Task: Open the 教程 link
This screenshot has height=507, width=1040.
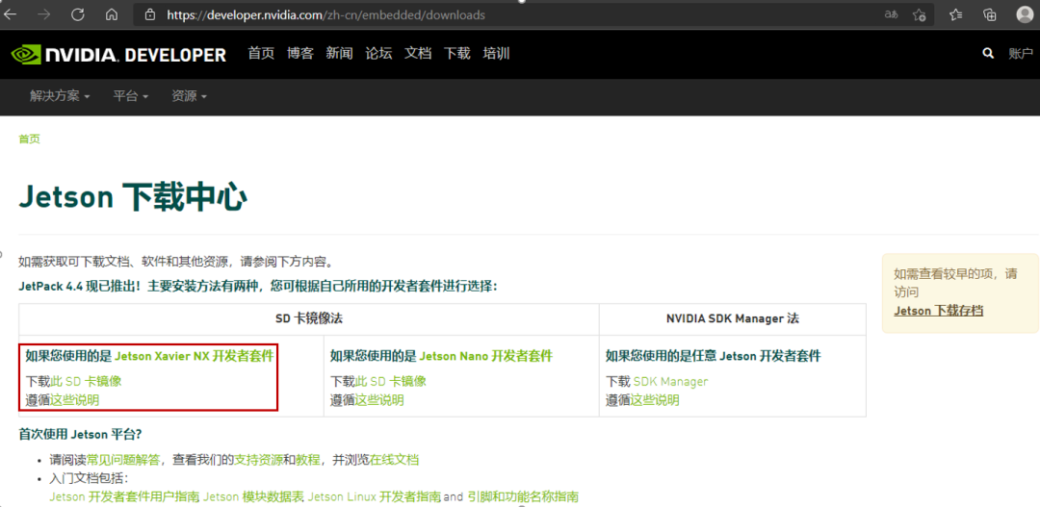Action: 308,460
